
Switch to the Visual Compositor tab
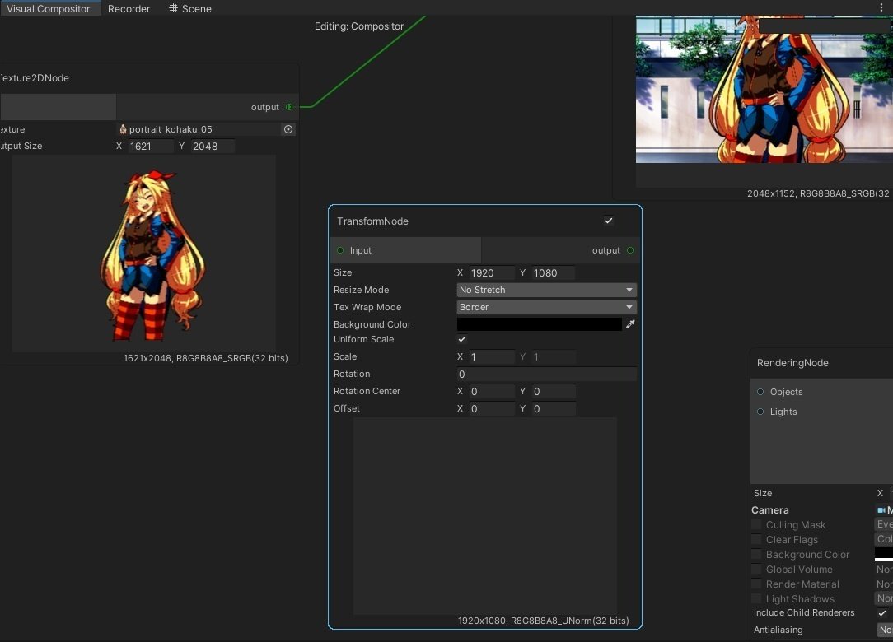click(49, 8)
